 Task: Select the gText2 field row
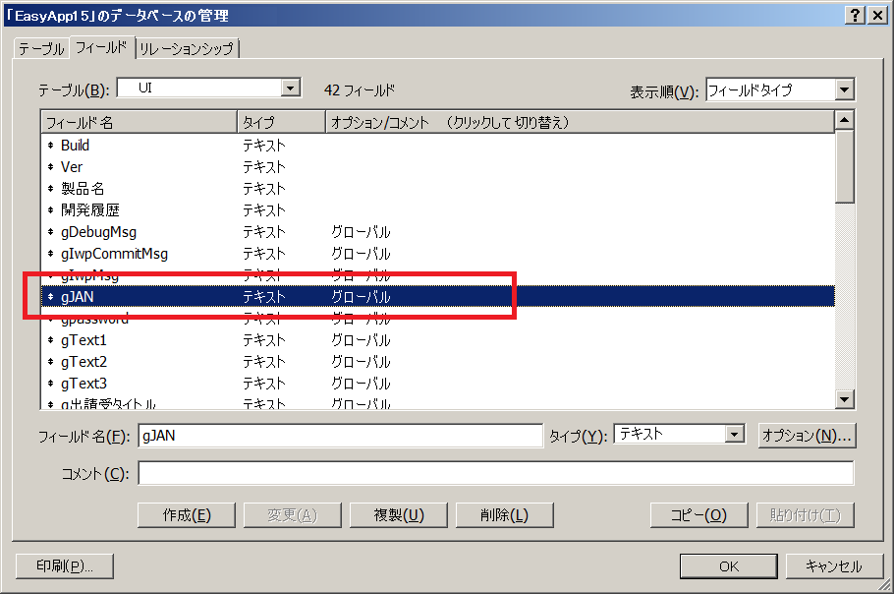click(438, 362)
